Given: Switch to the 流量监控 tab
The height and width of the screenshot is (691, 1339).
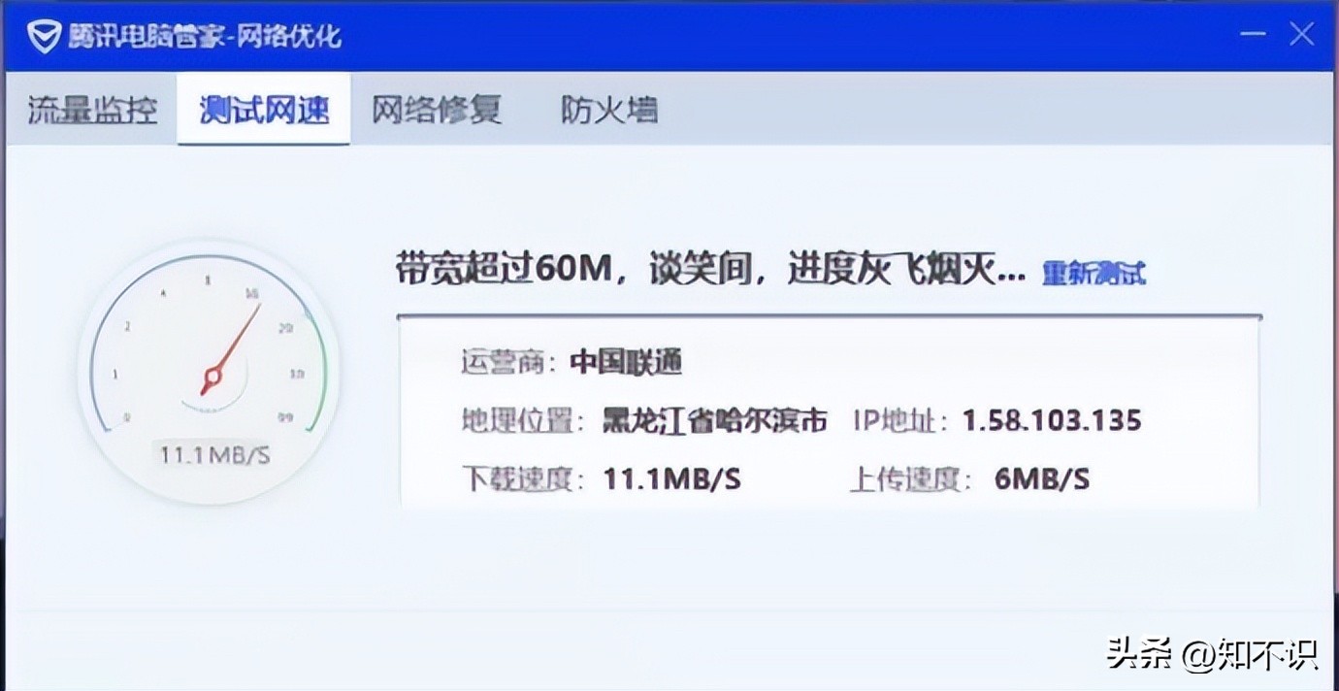Looking at the screenshot, I should [92, 110].
